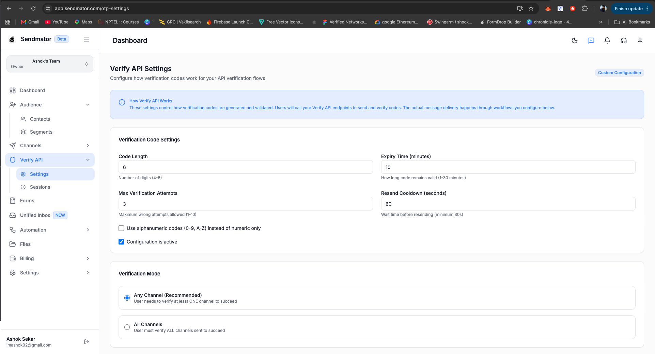
Task: Click the Sendmator logo icon
Action: coord(12,39)
